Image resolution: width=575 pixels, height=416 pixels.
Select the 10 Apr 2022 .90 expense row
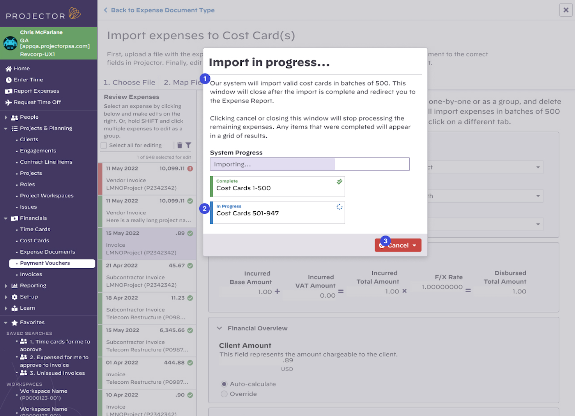[x=147, y=403]
